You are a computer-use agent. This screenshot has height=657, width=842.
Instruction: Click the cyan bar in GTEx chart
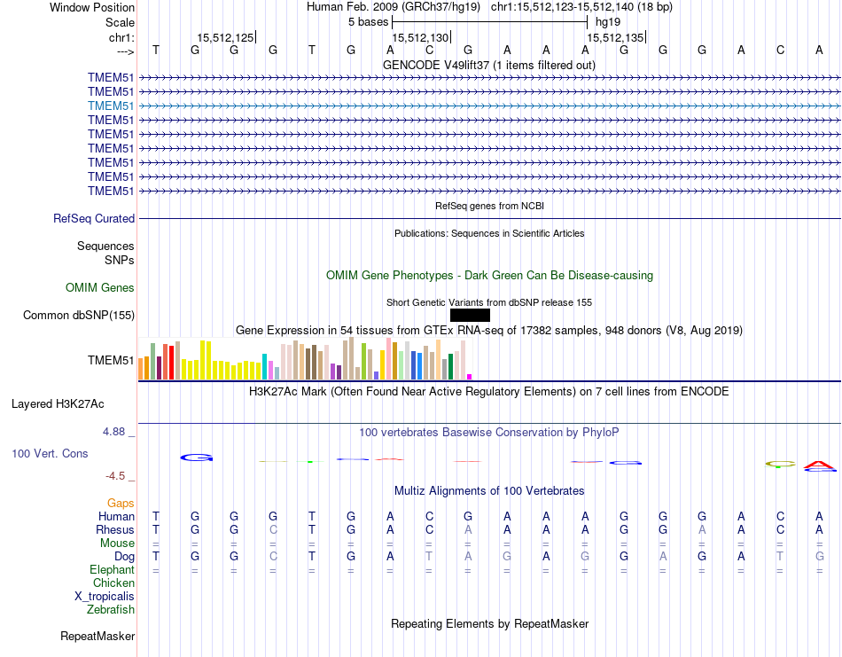[264, 367]
